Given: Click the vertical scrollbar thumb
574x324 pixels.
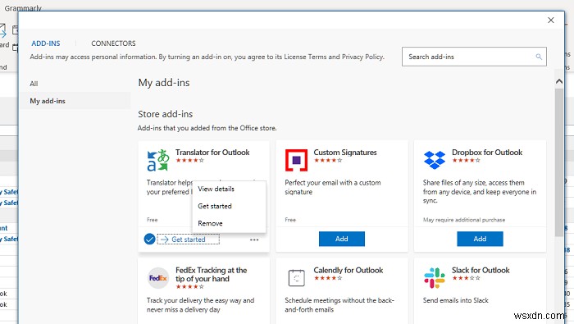Looking at the screenshot, I should point(559,162).
